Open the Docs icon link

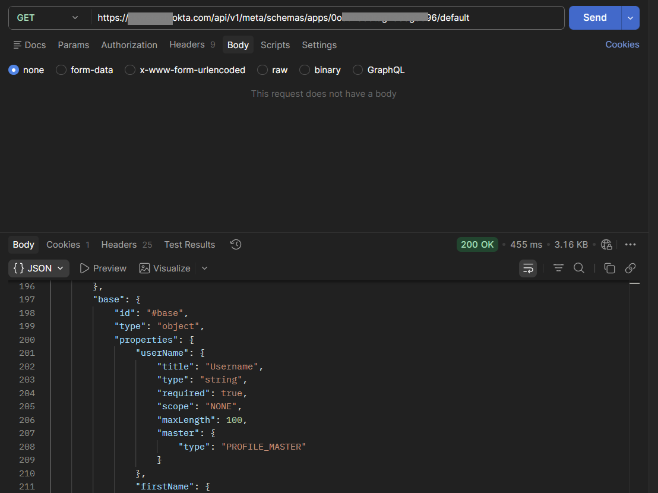point(29,45)
